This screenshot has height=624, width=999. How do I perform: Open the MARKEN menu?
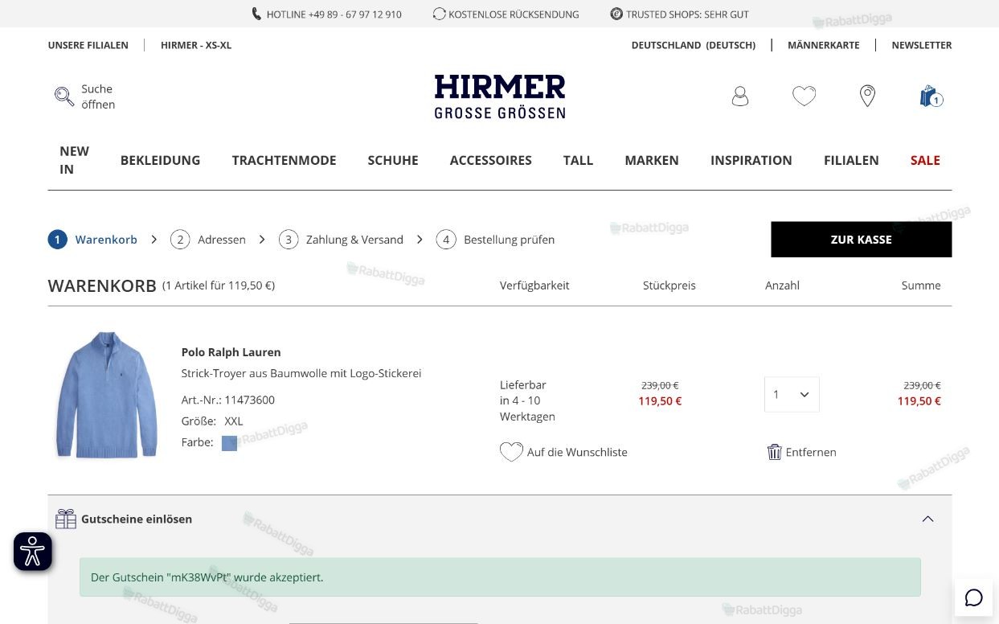pos(652,160)
